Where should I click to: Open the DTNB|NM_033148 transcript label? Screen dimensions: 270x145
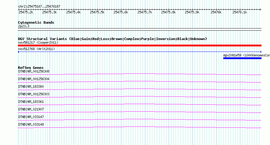(x=31, y=124)
